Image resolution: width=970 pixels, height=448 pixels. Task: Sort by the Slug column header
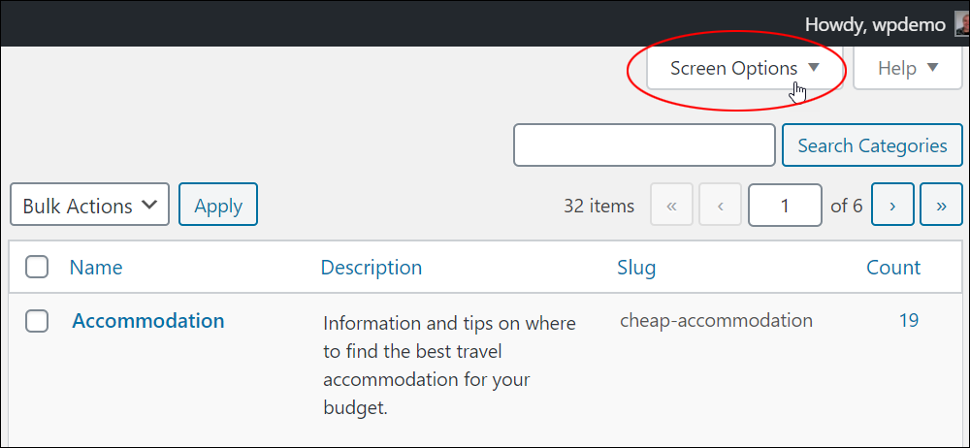[636, 268]
